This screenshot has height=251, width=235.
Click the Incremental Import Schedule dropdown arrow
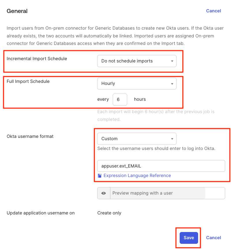(172, 61)
